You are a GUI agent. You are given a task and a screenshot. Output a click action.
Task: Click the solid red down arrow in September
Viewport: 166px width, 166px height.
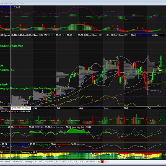(118, 63)
